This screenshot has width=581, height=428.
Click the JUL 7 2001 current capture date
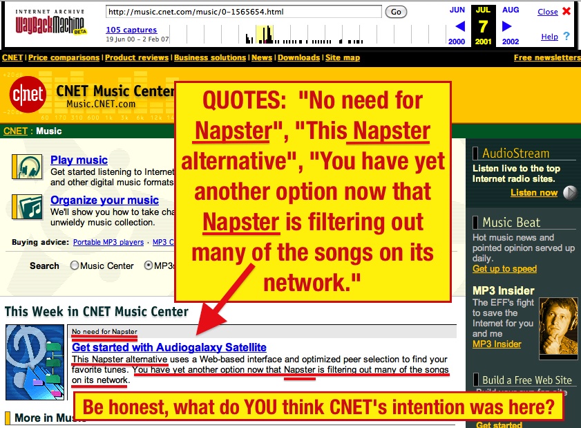(483, 25)
